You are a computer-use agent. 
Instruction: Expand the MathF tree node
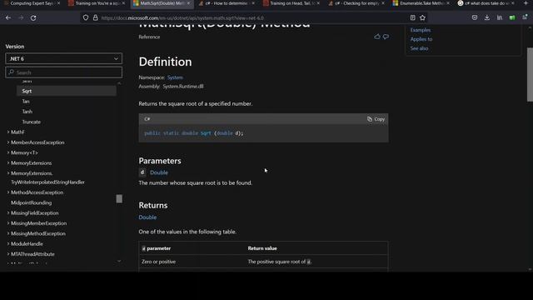(8, 132)
